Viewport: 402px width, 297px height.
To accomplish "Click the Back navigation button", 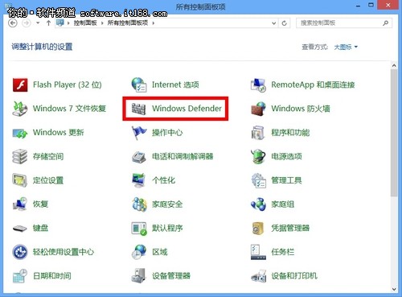I will [13, 23].
